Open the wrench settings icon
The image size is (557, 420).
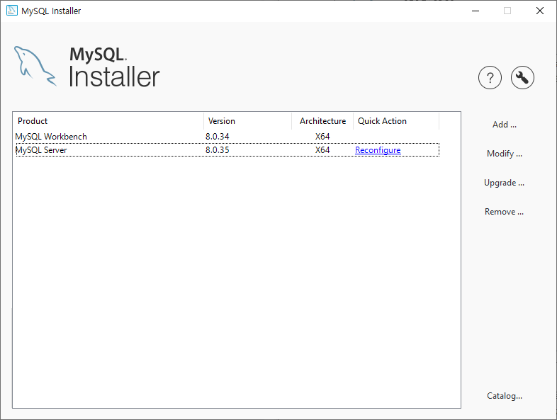(522, 77)
